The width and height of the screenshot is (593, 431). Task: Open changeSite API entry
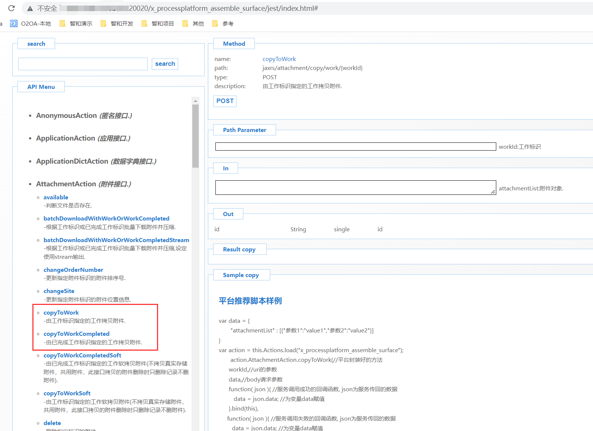[x=59, y=291]
